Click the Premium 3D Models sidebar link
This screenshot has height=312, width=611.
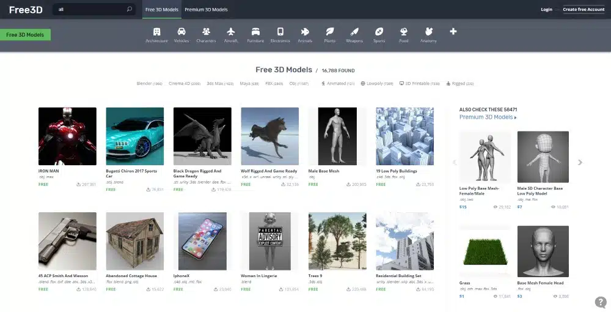(488, 117)
